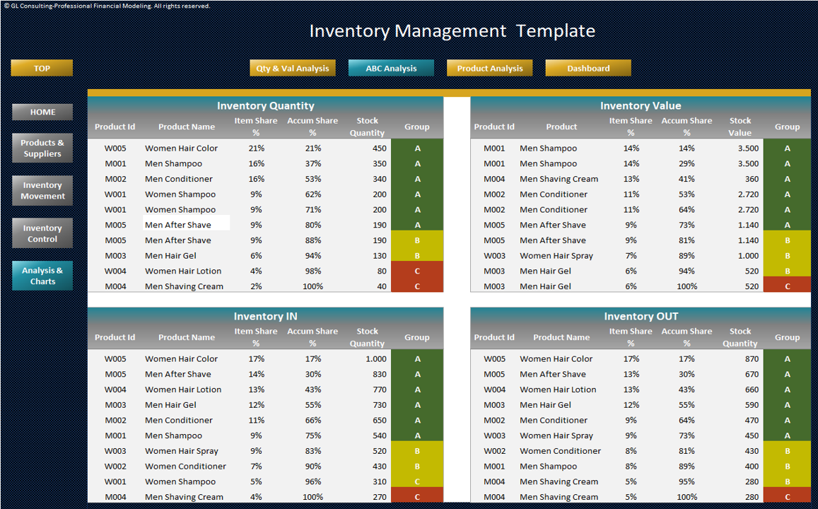
Task: Navigate to the HOME page
Action: coord(42,112)
